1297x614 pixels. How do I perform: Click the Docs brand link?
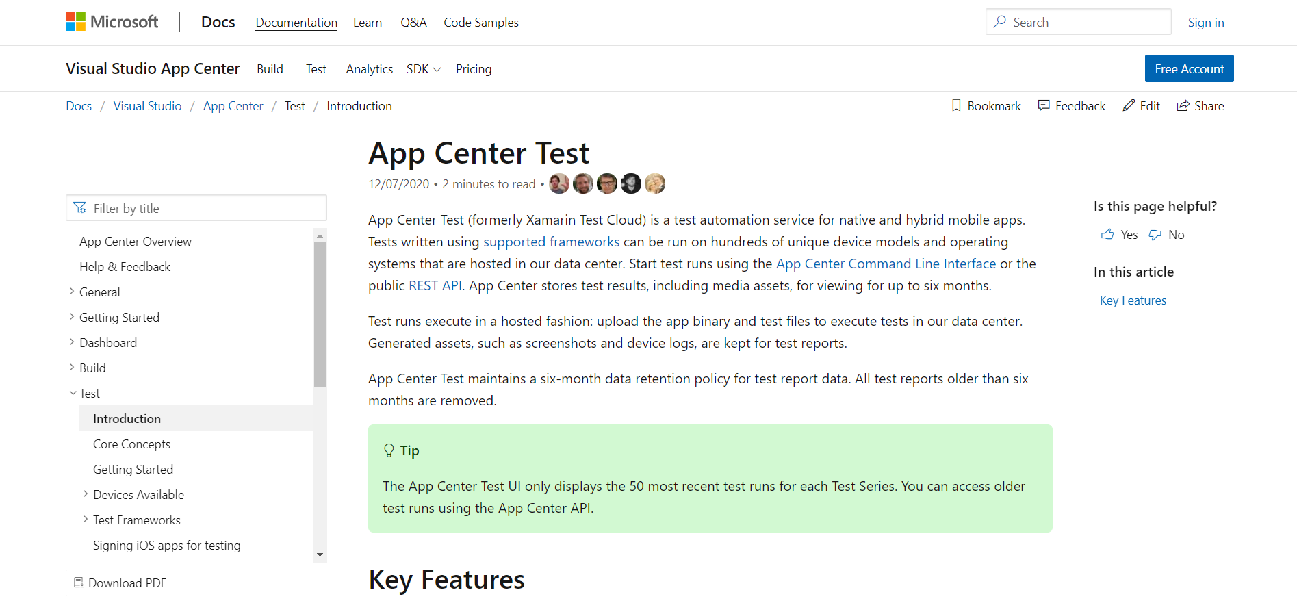218,22
